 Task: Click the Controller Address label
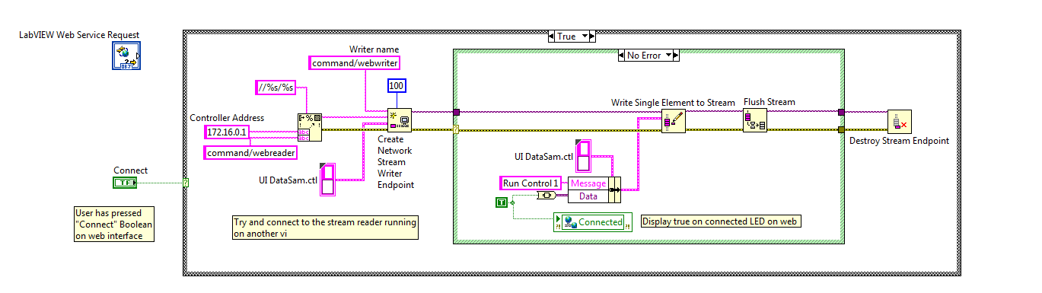(227, 118)
